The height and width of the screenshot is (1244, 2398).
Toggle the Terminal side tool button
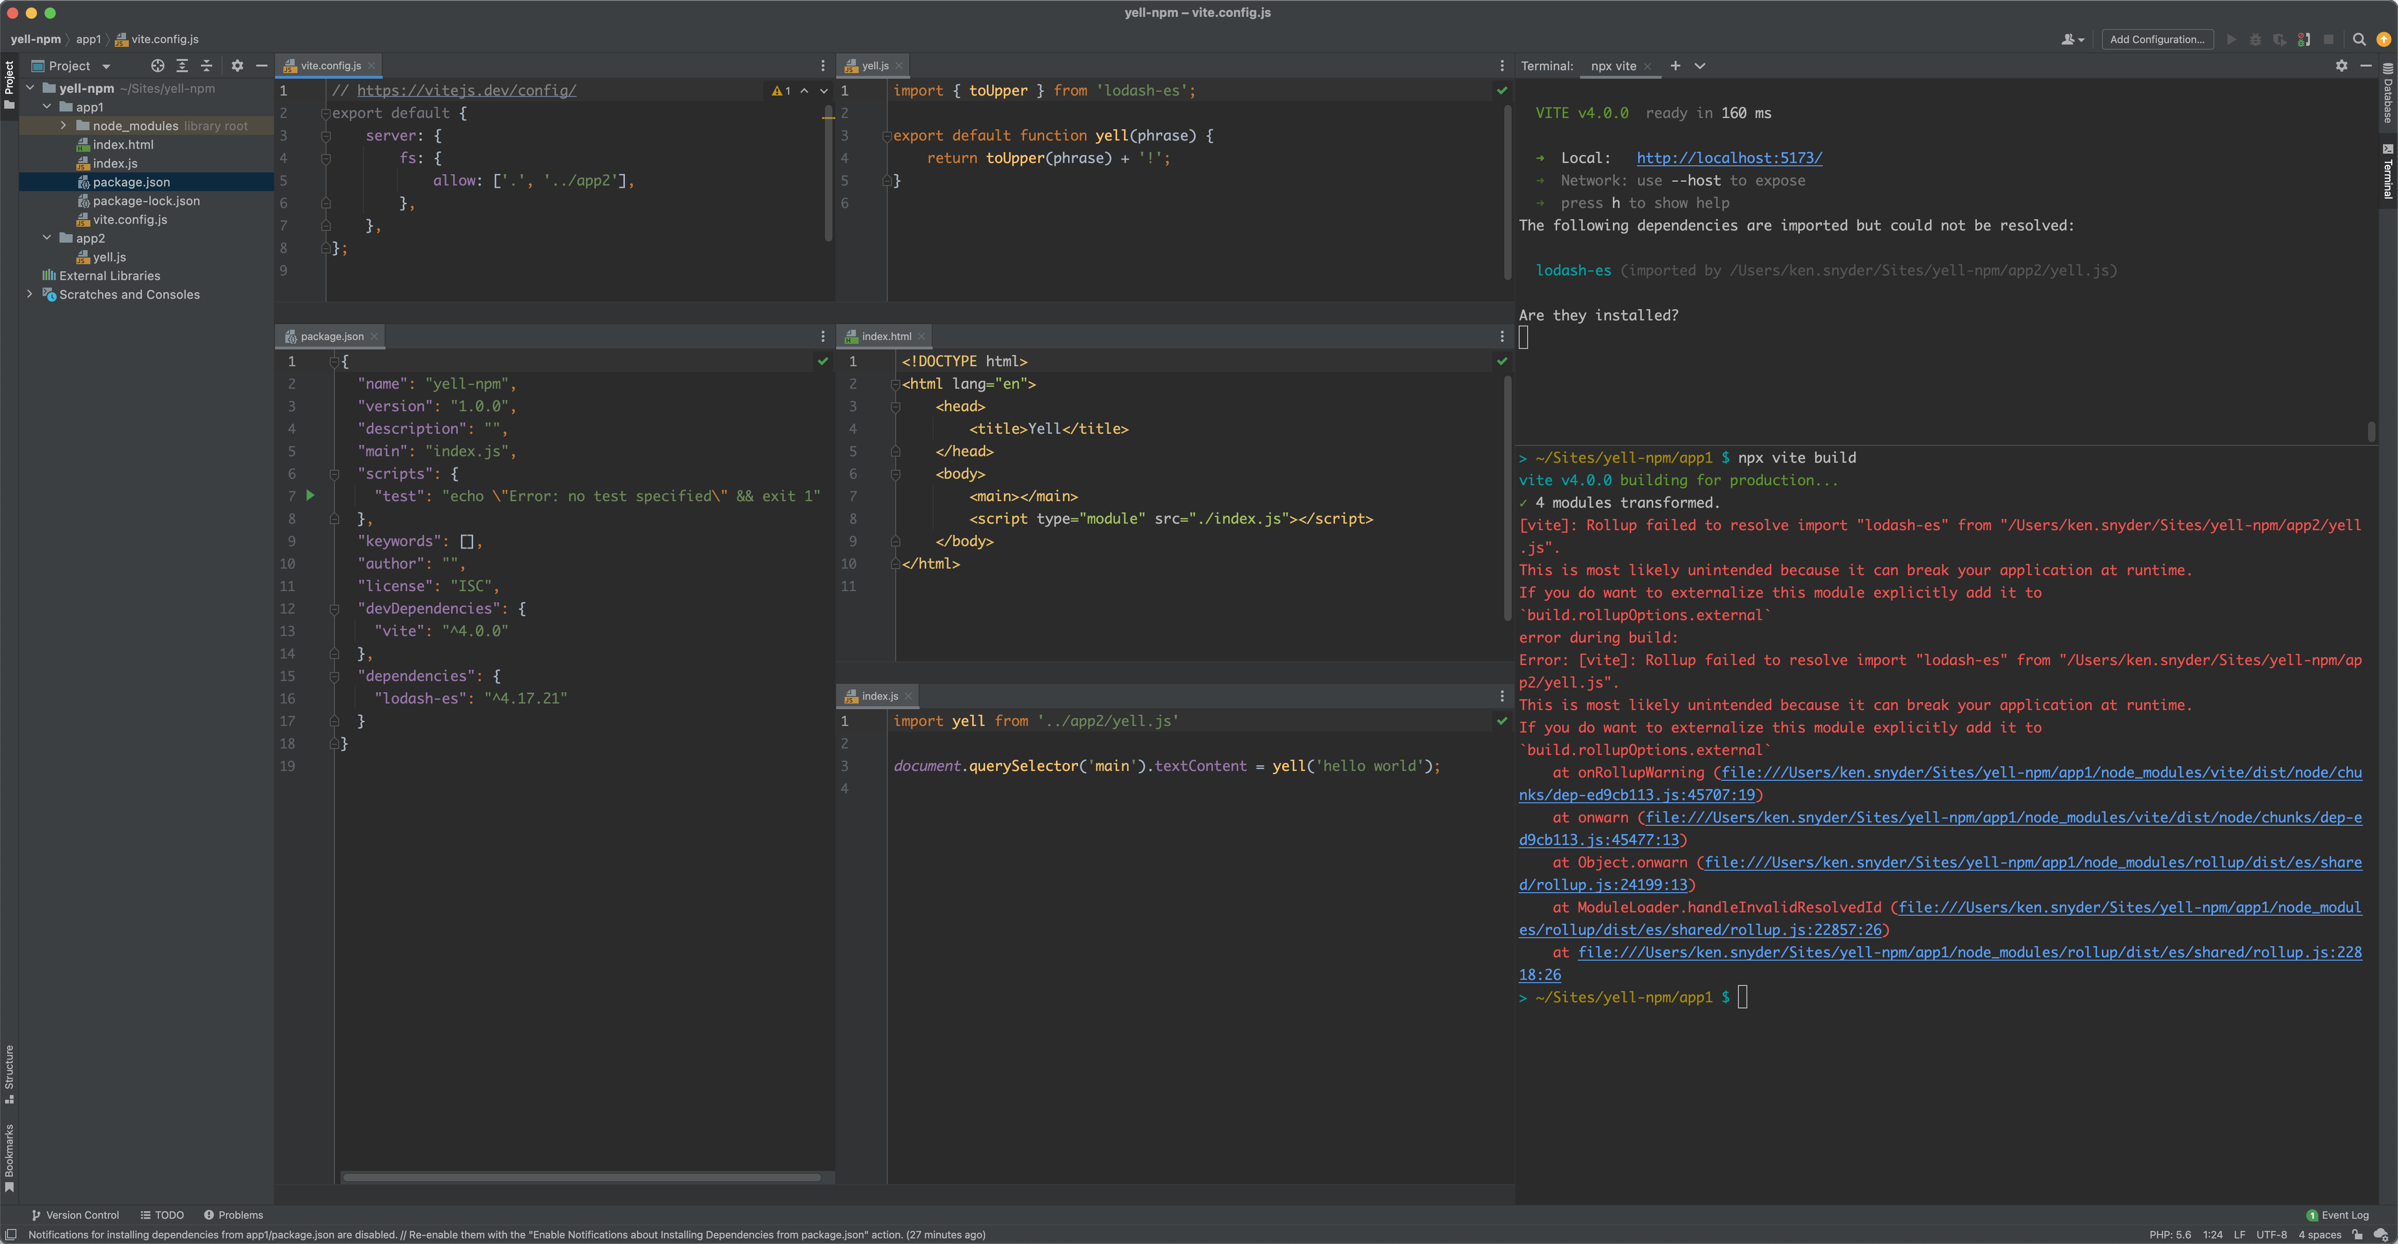(2388, 172)
